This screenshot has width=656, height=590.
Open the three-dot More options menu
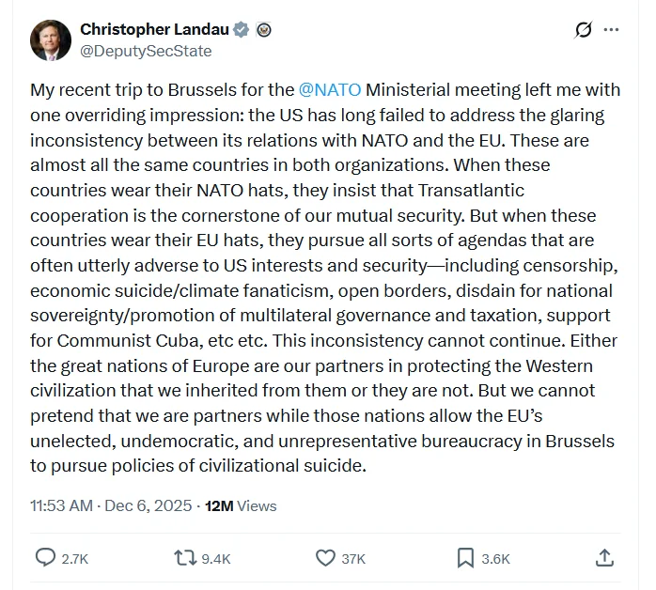(x=612, y=30)
